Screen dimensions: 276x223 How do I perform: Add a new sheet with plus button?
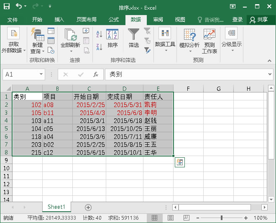[x=88, y=208]
